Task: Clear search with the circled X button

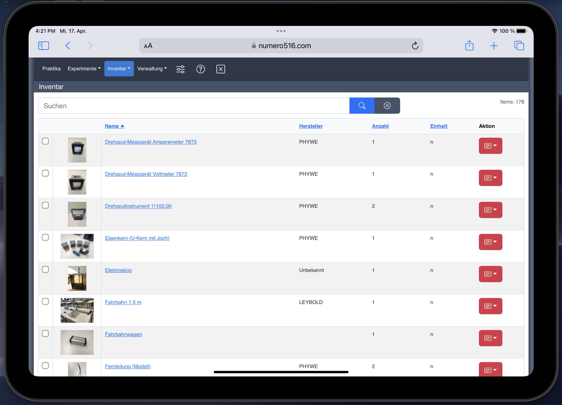Action: click(387, 106)
